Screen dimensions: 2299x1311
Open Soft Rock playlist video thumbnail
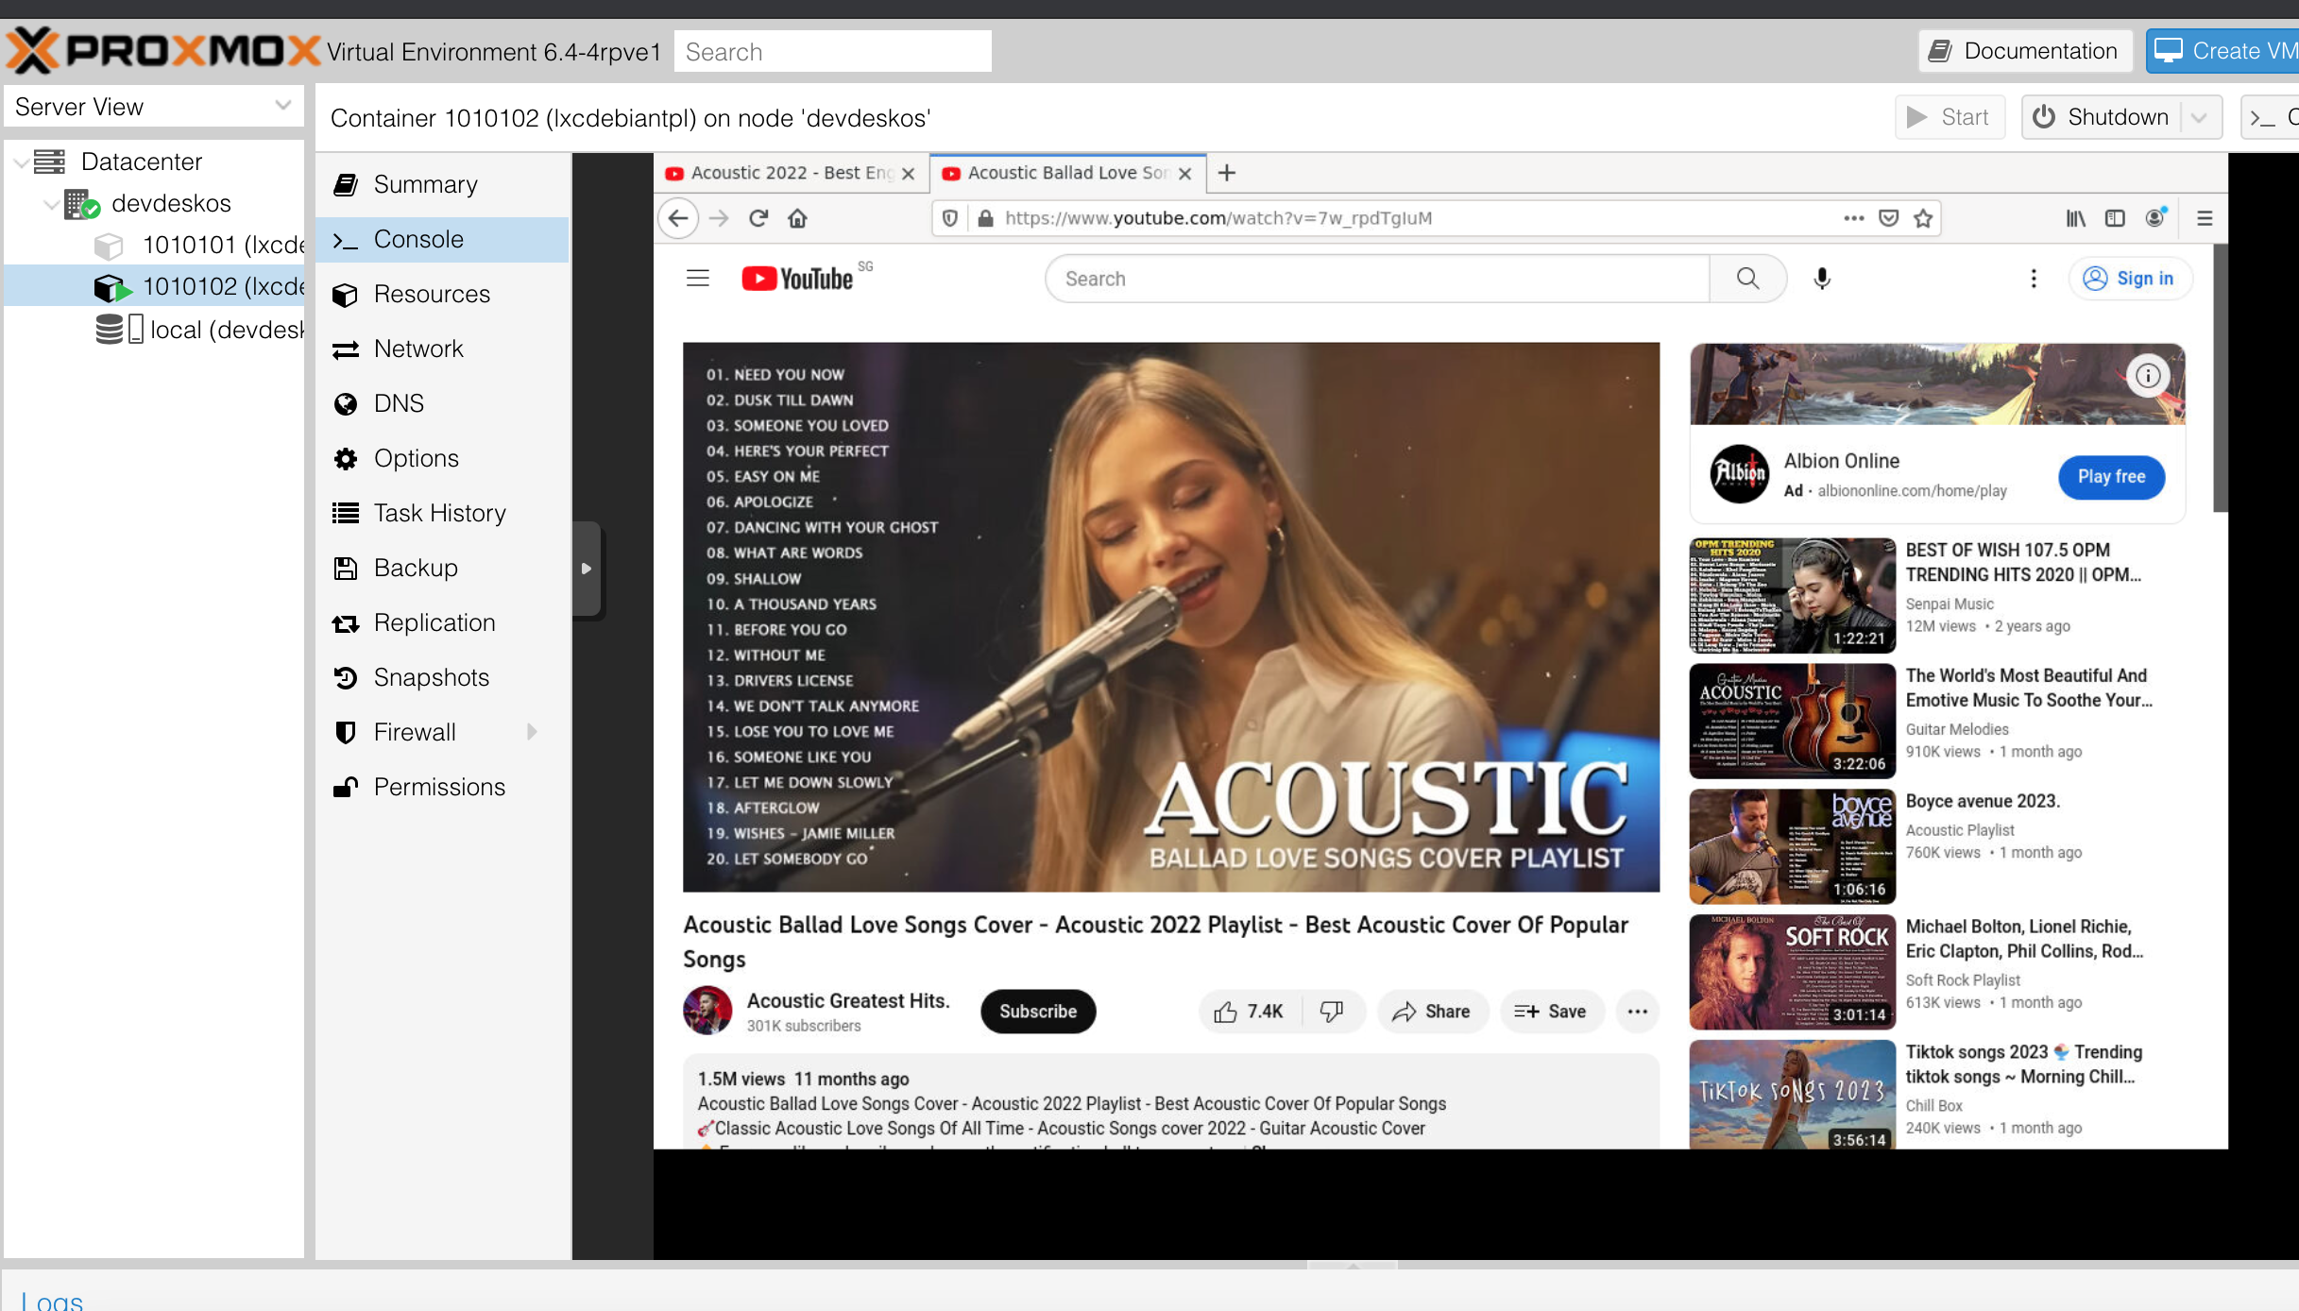click(x=1792, y=972)
